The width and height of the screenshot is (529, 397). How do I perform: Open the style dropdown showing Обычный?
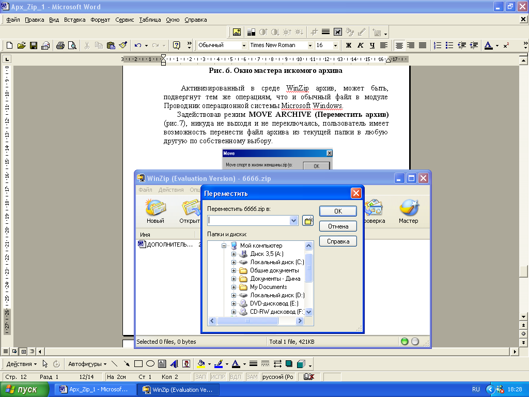tap(244, 45)
